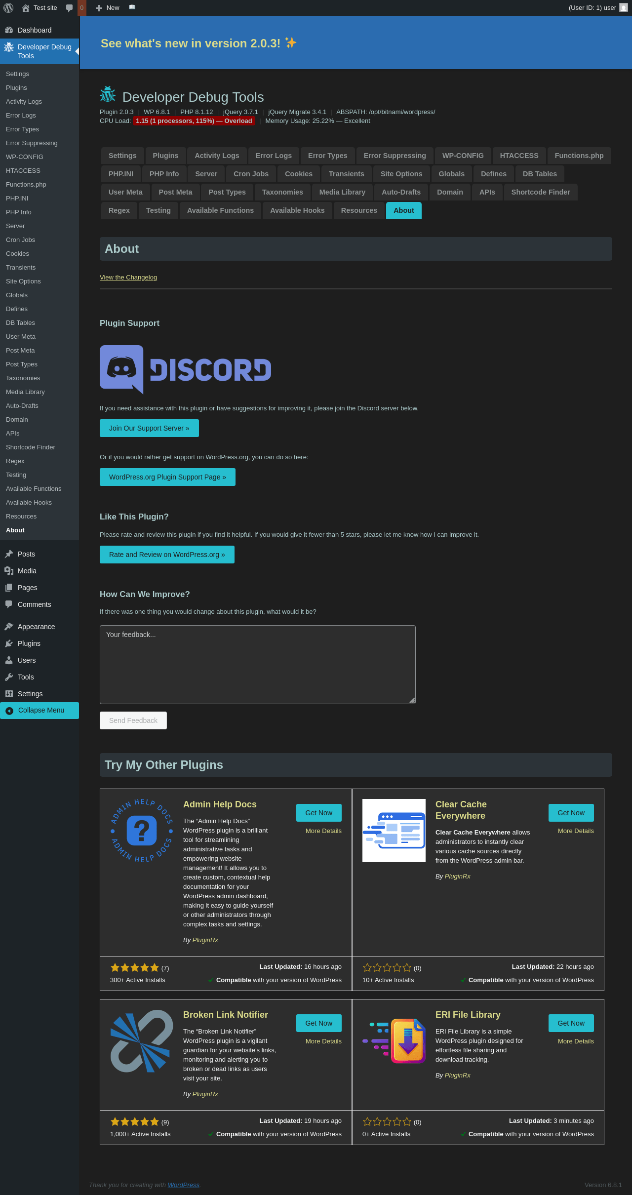The width and height of the screenshot is (632, 1195).
Task: Open the Available Hooks tab
Action: (297, 210)
